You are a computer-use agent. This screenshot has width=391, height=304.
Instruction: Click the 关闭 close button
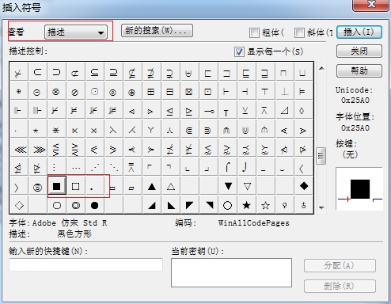359,51
